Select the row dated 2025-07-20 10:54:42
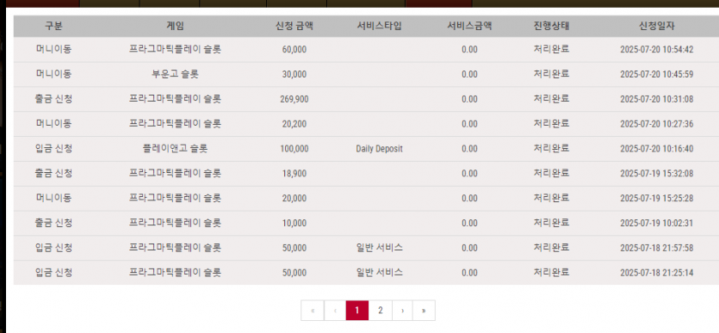The width and height of the screenshot is (719, 333). tap(366, 49)
